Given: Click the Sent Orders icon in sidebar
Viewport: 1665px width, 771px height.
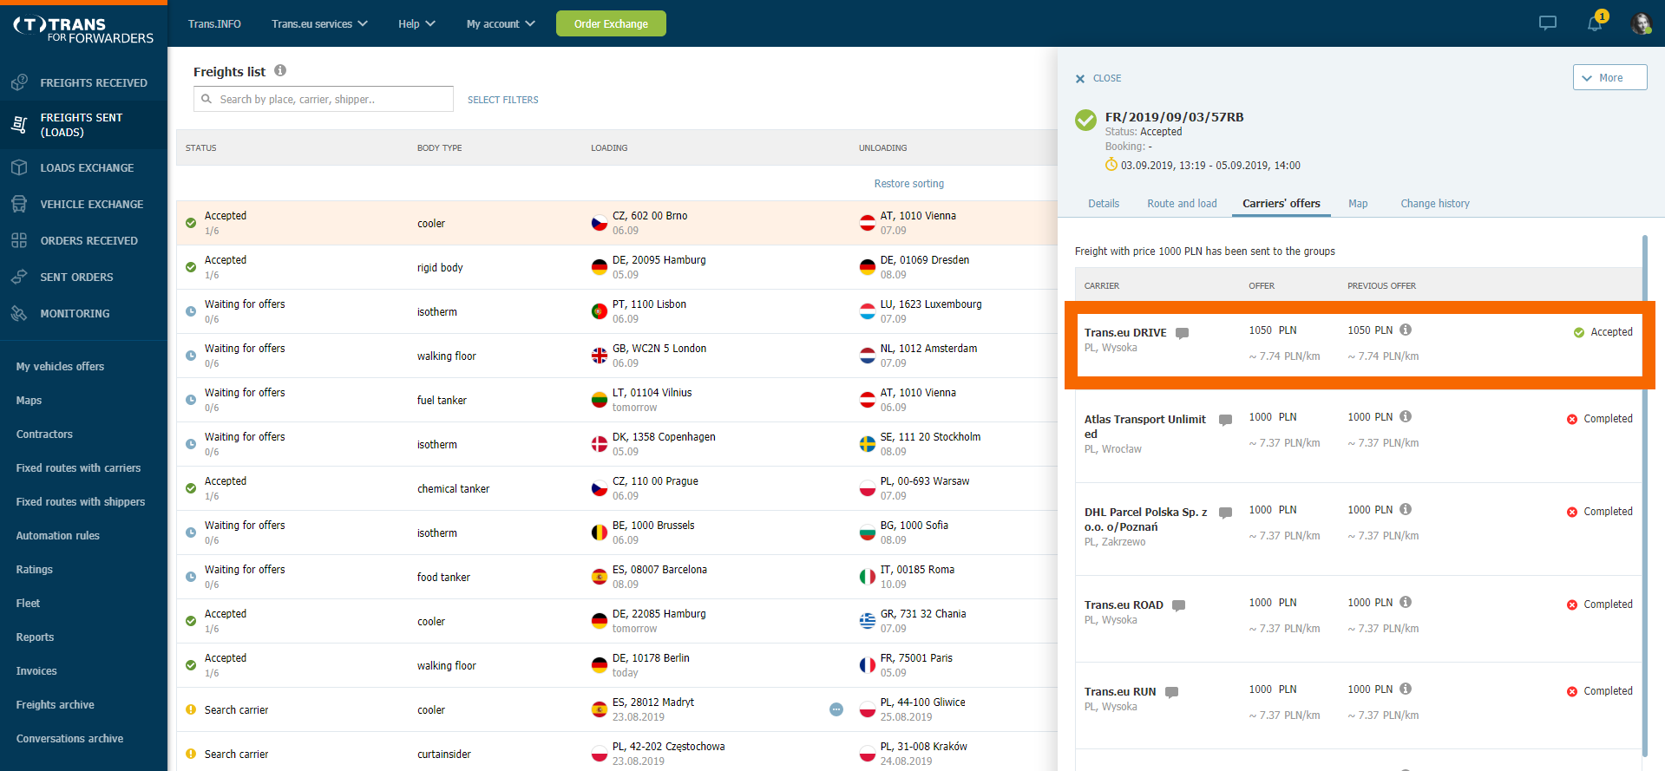Looking at the screenshot, I should pos(19,277).
